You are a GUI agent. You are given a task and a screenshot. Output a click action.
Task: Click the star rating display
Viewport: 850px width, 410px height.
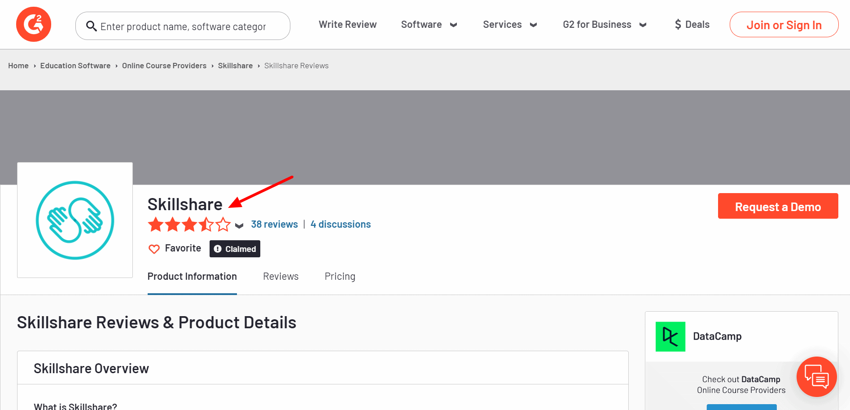click(189, 224)
